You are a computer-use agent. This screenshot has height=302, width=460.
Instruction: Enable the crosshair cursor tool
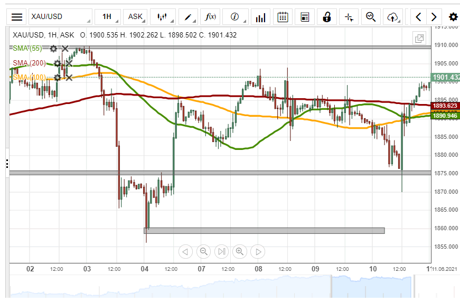[x=349, y=17]
